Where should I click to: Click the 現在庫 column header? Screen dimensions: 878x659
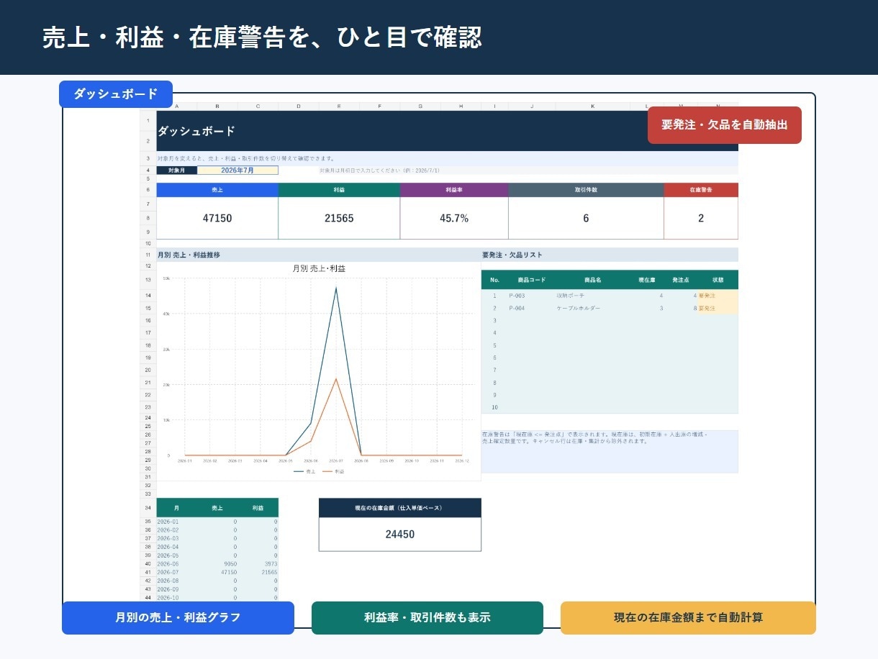point(647,280)
